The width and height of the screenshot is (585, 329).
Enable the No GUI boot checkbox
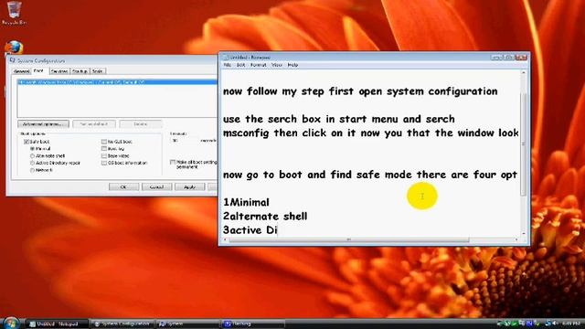pyautogui.click(x=103, y=142)
